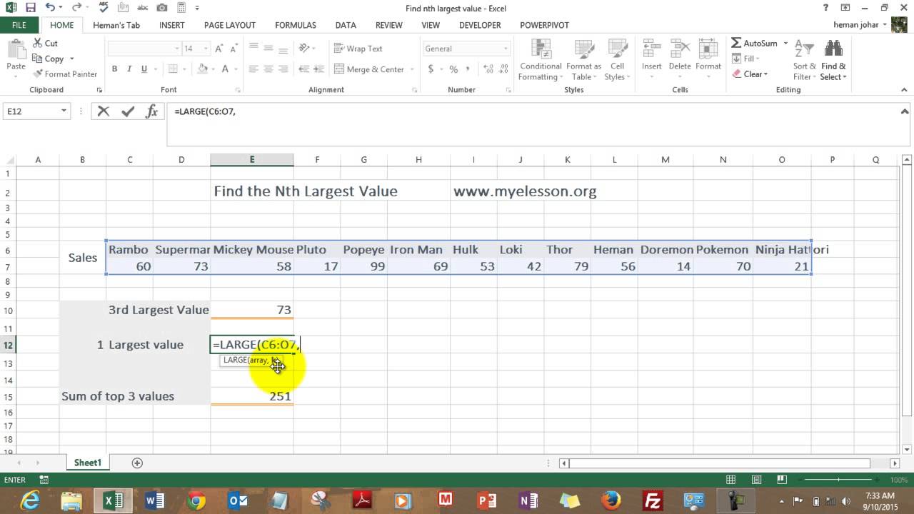Toggle align text left
Viewport: 914px width, 514px height.
coord(253,69)
